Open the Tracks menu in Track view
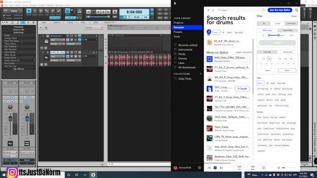 click(70, 22)
